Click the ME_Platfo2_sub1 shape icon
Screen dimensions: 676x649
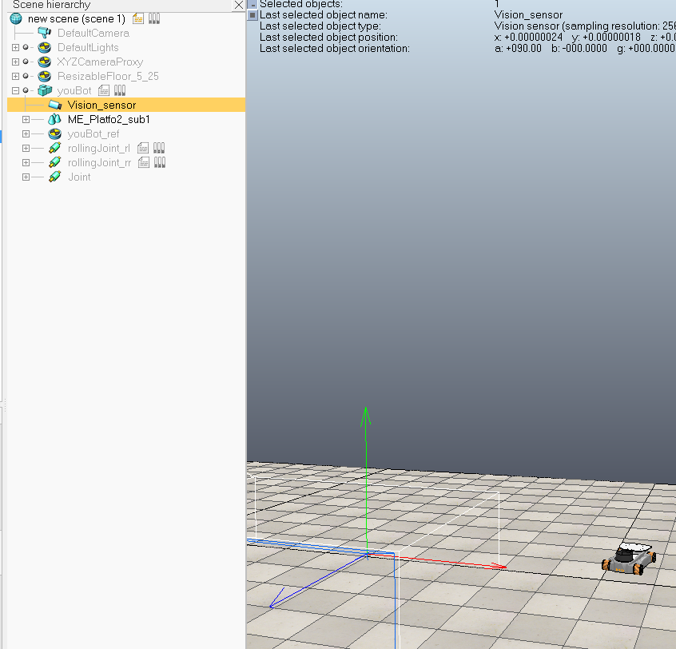54,119
